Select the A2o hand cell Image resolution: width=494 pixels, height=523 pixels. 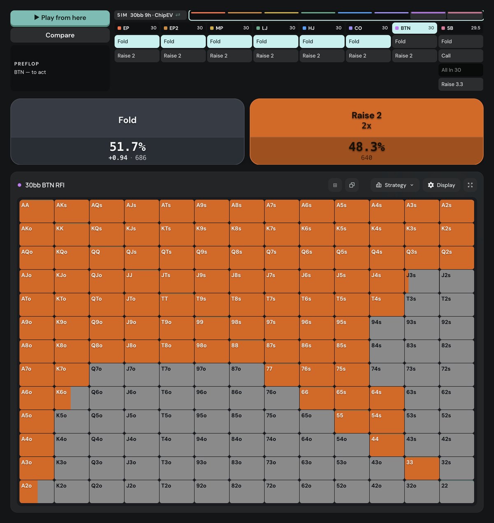[37, 492]
